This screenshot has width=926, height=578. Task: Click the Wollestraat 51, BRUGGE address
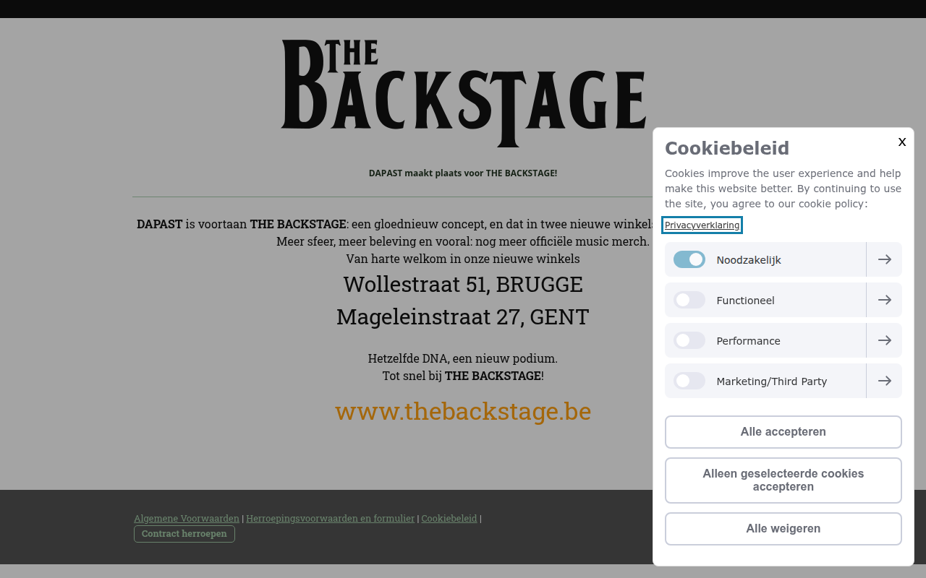point(463,284)
